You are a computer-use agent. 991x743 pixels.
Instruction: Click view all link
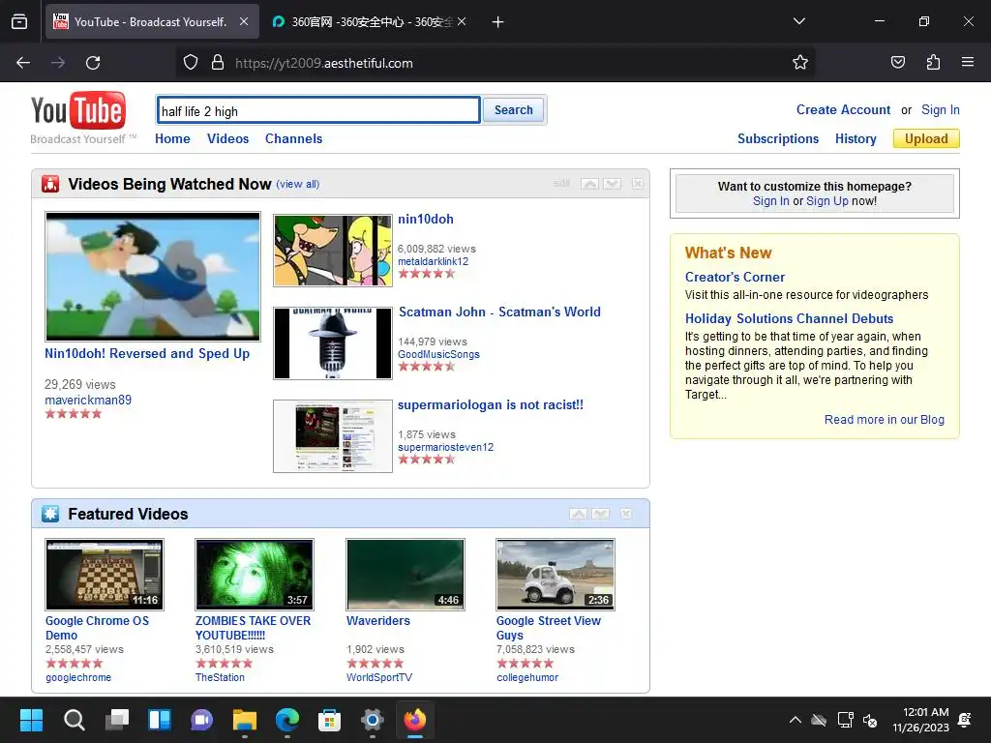[298, 184]
